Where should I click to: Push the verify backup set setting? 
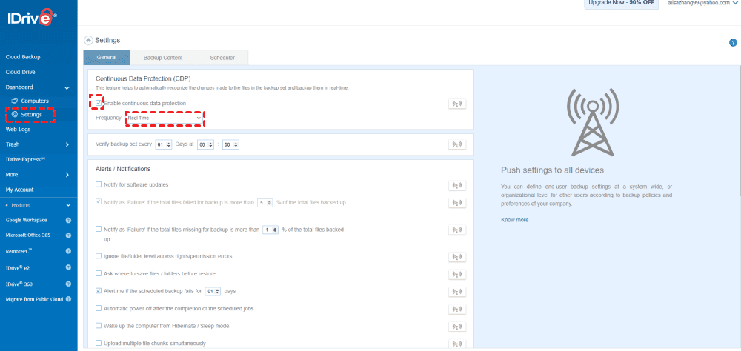pyautogui.click(x=457, y=144)
